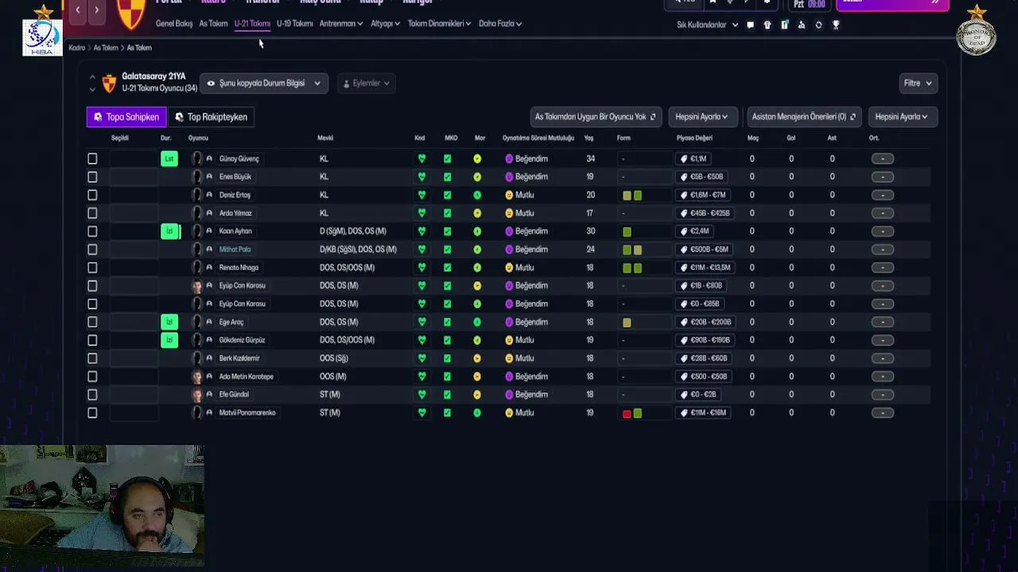Switch to the U-19 Takımı tab
Viewport: 1018px width, 572px height.
294,24
